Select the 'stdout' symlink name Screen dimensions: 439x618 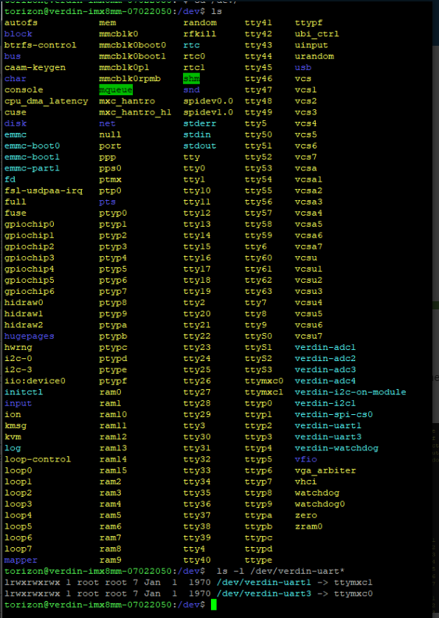click(x=200, y=146)
